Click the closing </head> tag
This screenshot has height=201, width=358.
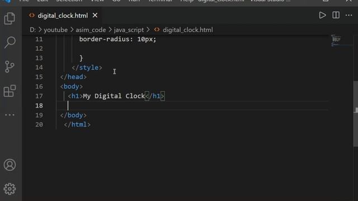pos(73,77)
